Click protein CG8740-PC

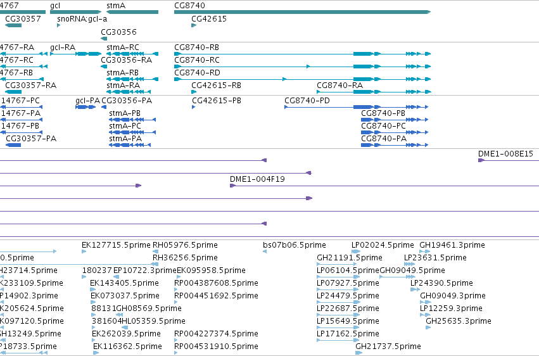click(395, 132)
